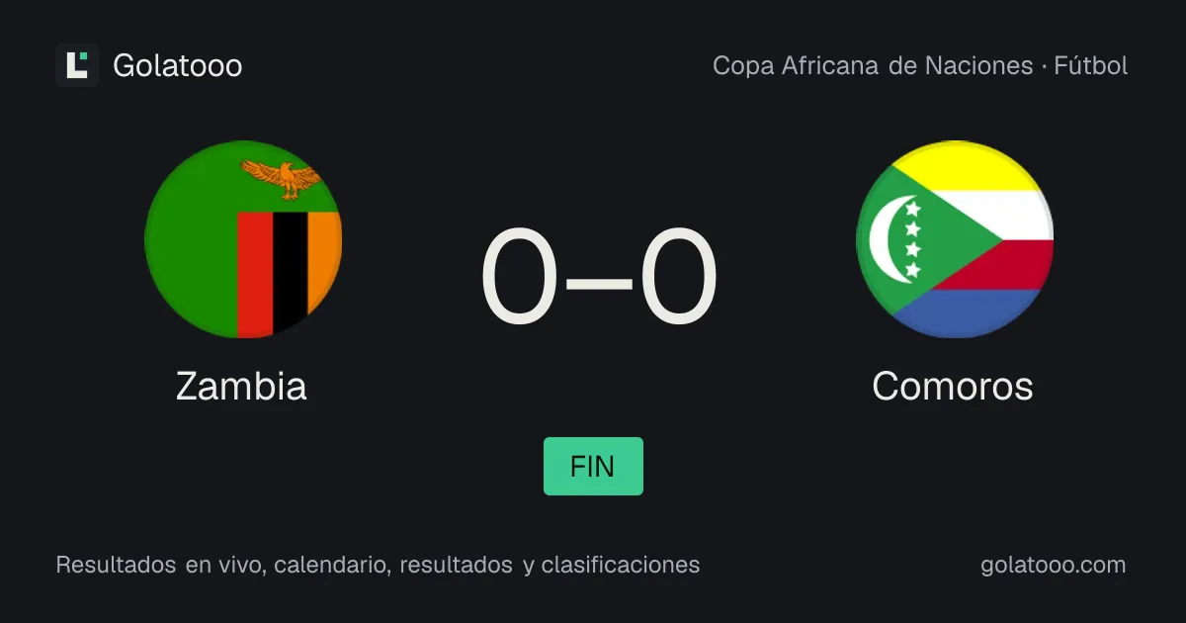Image resolution: width=1186 pixels, height=623 pixels.
Task: Click the Comoros team name
Action: [953, 386]
